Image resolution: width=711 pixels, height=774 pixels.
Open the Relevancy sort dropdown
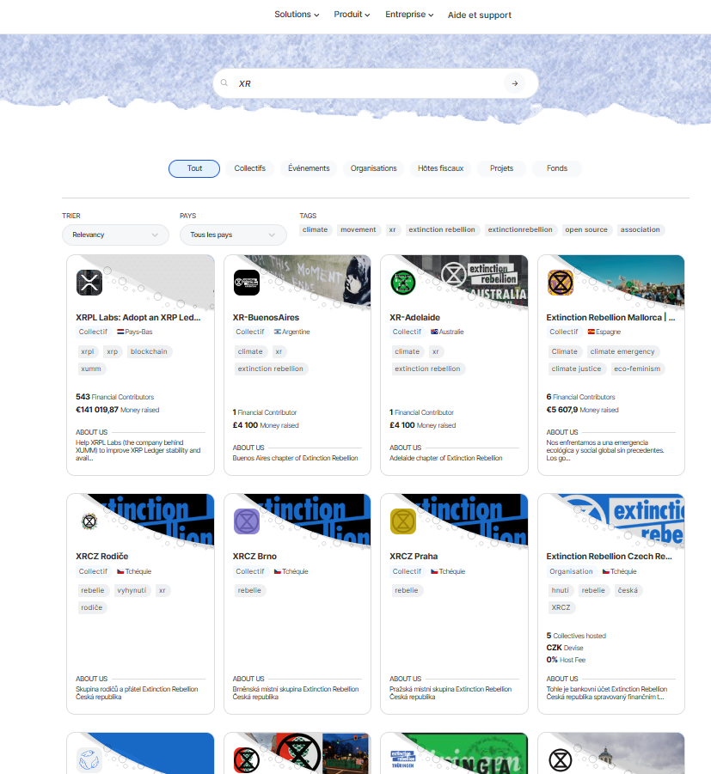point(115,235)
